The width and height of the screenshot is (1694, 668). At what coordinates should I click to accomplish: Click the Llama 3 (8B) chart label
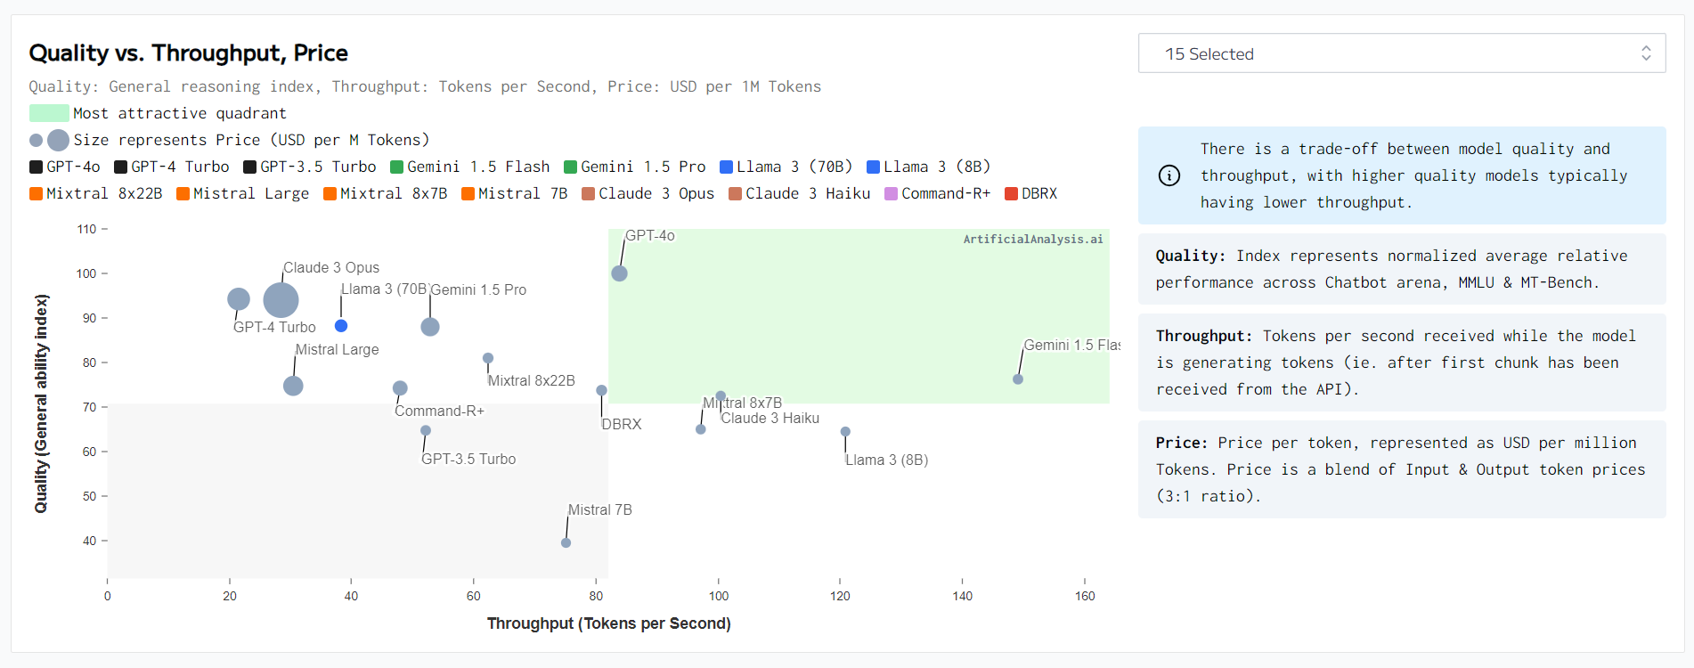887,460
